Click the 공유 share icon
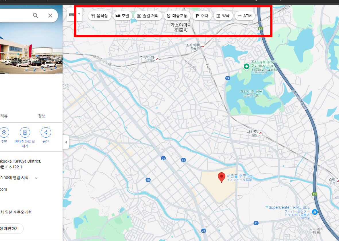The height and width of the screenshot is (241, 339). (x=46, y=132)
